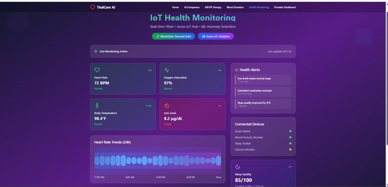Click the Critical status under Iron Level
The image size is (388, 187).
pos(168,124)
